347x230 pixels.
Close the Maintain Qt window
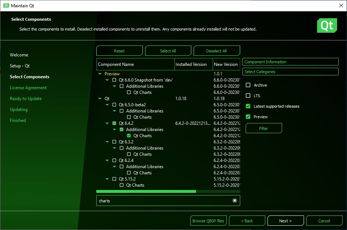tap(341, 5)
